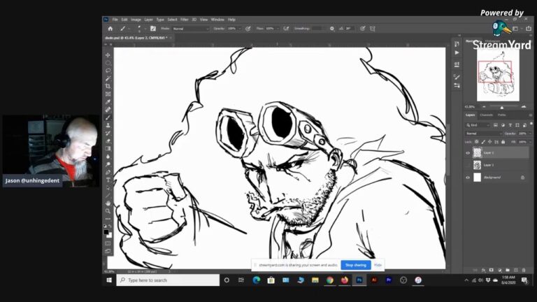Switch to the Channels tab

pyautogui.click(x=486, y=115)
